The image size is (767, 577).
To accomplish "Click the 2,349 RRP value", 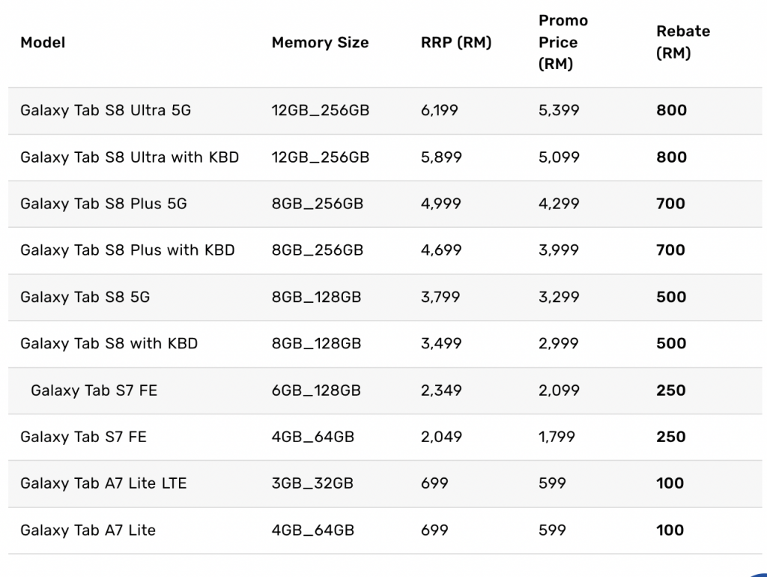I will (x=441, y=390).
